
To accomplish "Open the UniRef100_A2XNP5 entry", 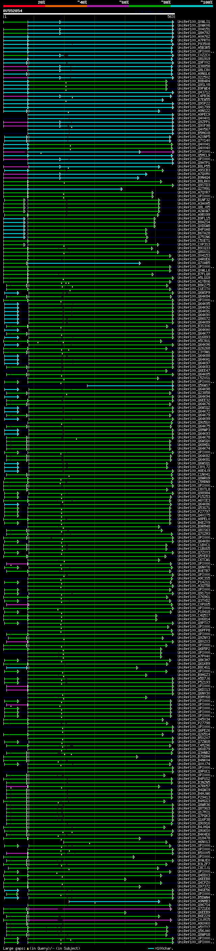I will click(x=193, y=137).
